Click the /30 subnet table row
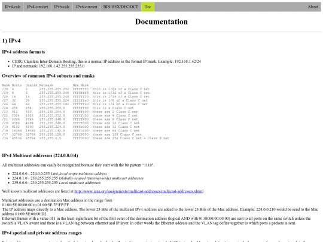Image resolution: width=323 pixels, height=242 pixels. click(76, 89)
